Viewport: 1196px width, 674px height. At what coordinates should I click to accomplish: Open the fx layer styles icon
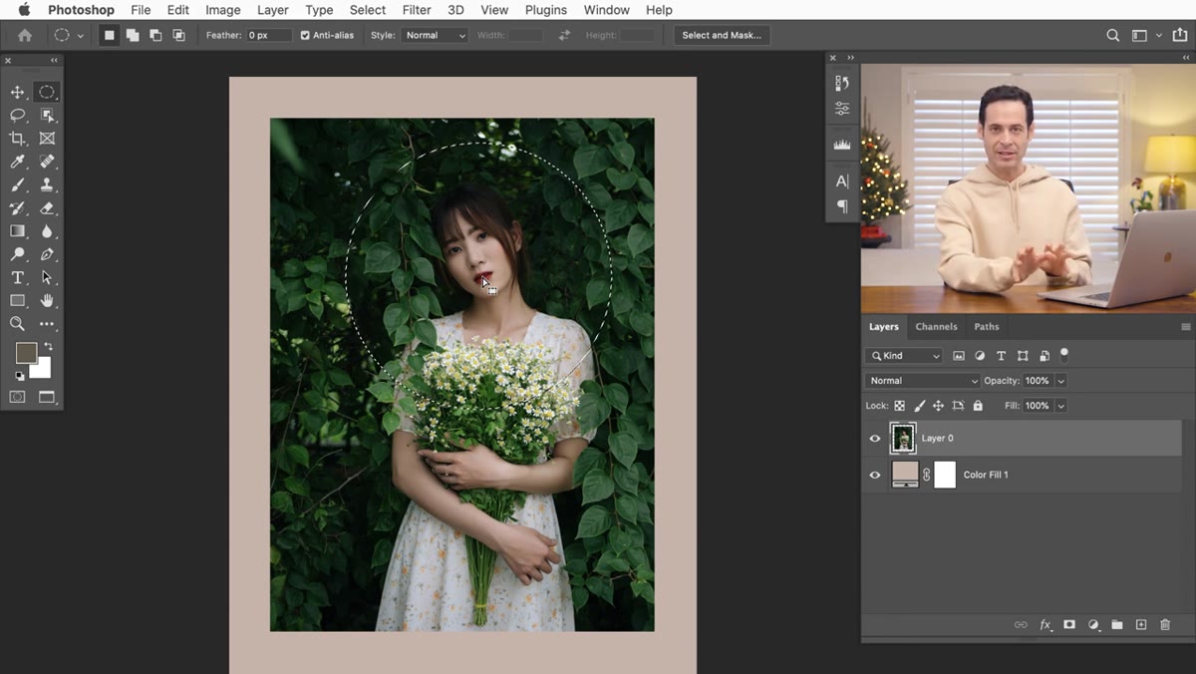[1046, 624]
